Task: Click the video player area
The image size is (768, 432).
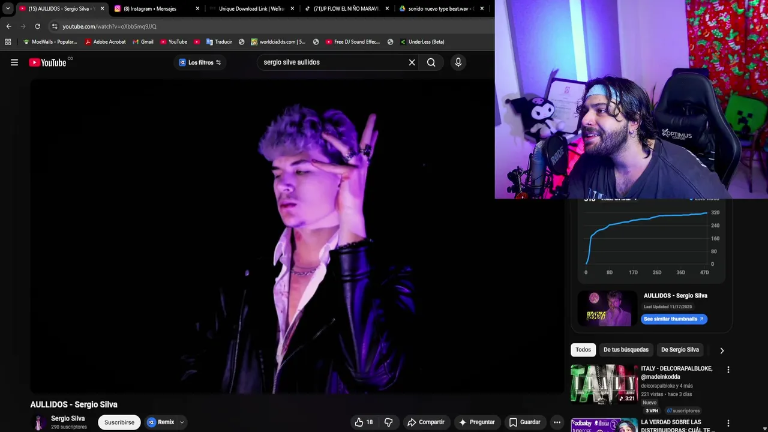Action: click(x=297, y=236)
